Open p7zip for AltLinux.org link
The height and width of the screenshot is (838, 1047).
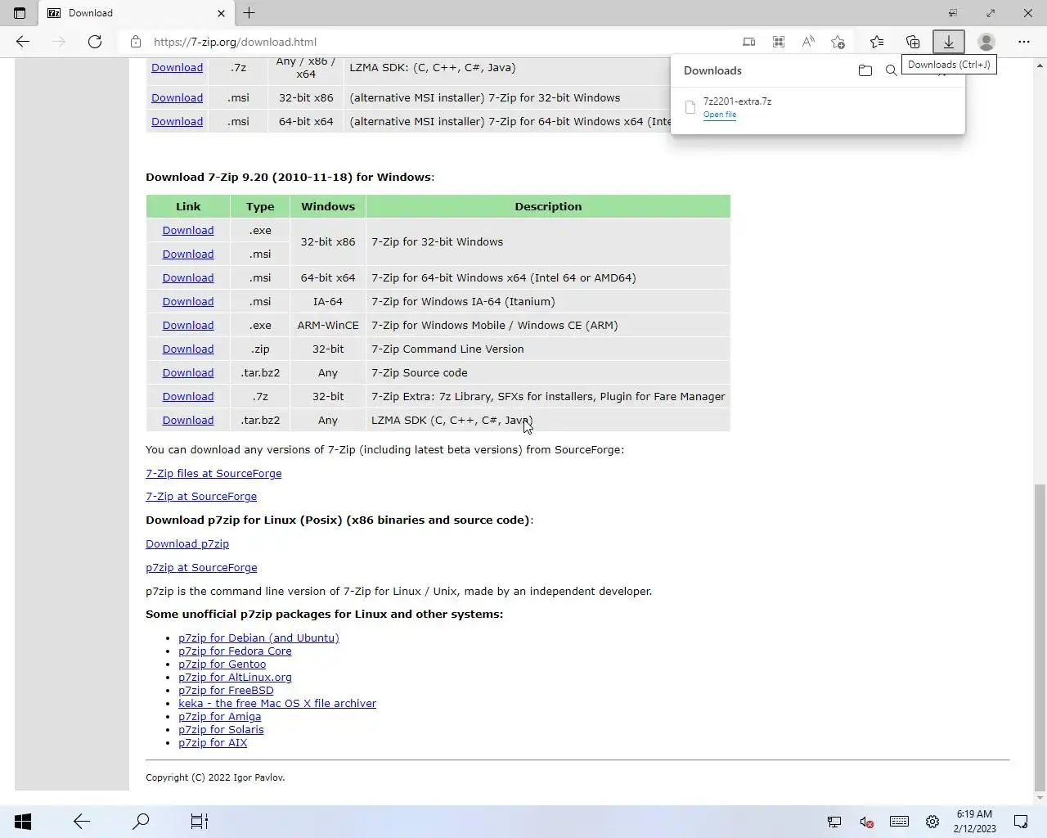click(x=235, y=677)
